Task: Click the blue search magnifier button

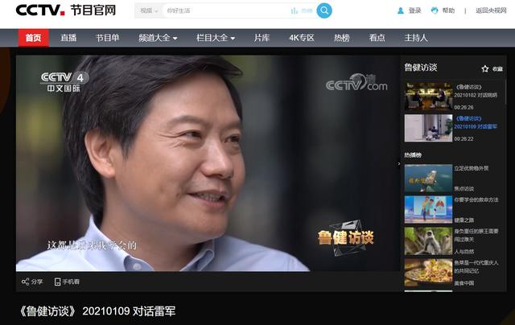Action: [x=324, y=10]
